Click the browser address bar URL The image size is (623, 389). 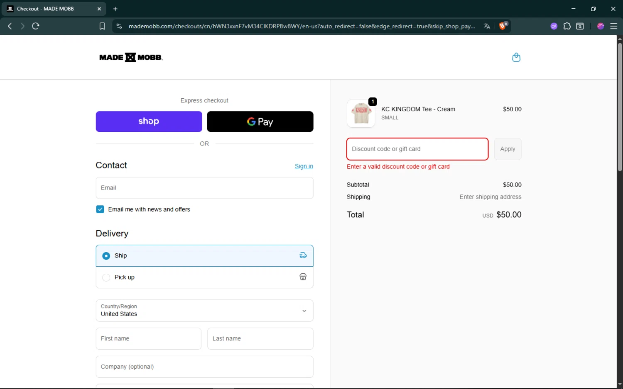click(x=302, y=26)
